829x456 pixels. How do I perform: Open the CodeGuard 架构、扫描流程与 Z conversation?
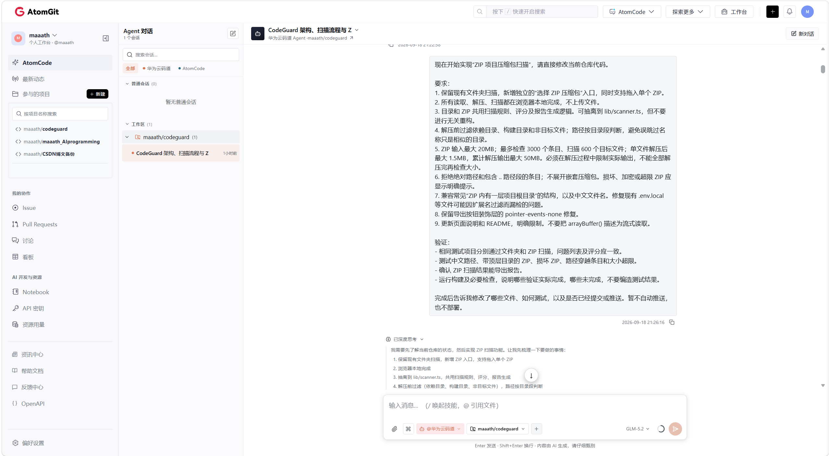181,153
